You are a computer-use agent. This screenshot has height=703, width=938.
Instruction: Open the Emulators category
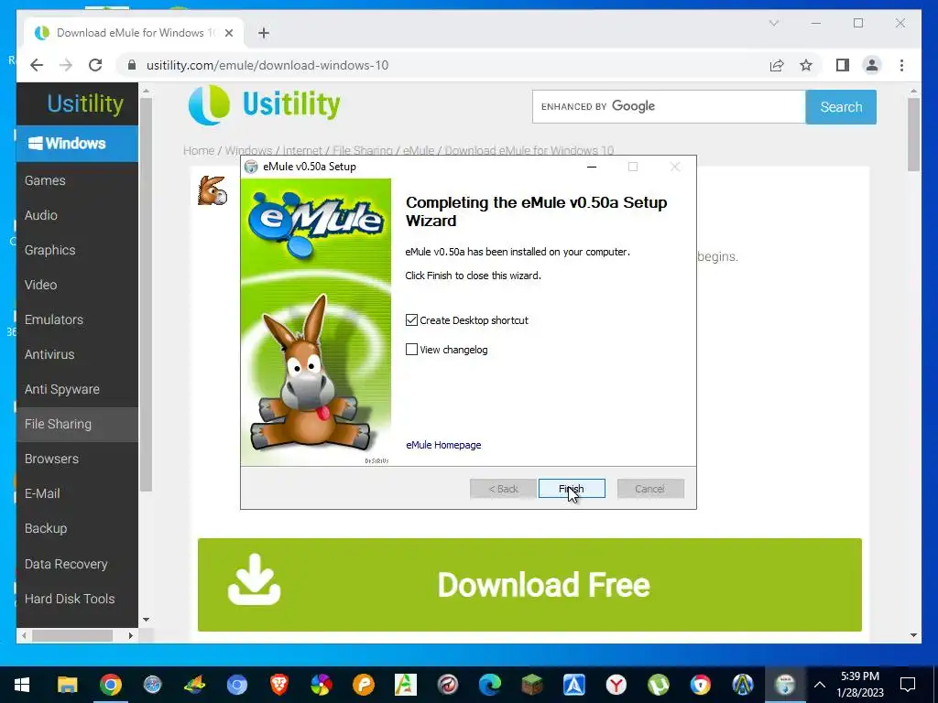[x=77, y=319]
